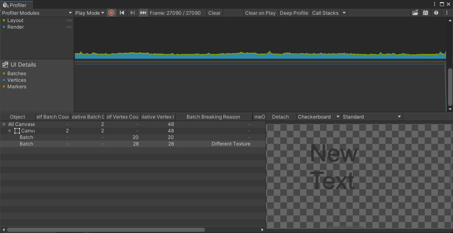
Task: Sort by Batch Breaking Reason column
Action: (214, 117)
